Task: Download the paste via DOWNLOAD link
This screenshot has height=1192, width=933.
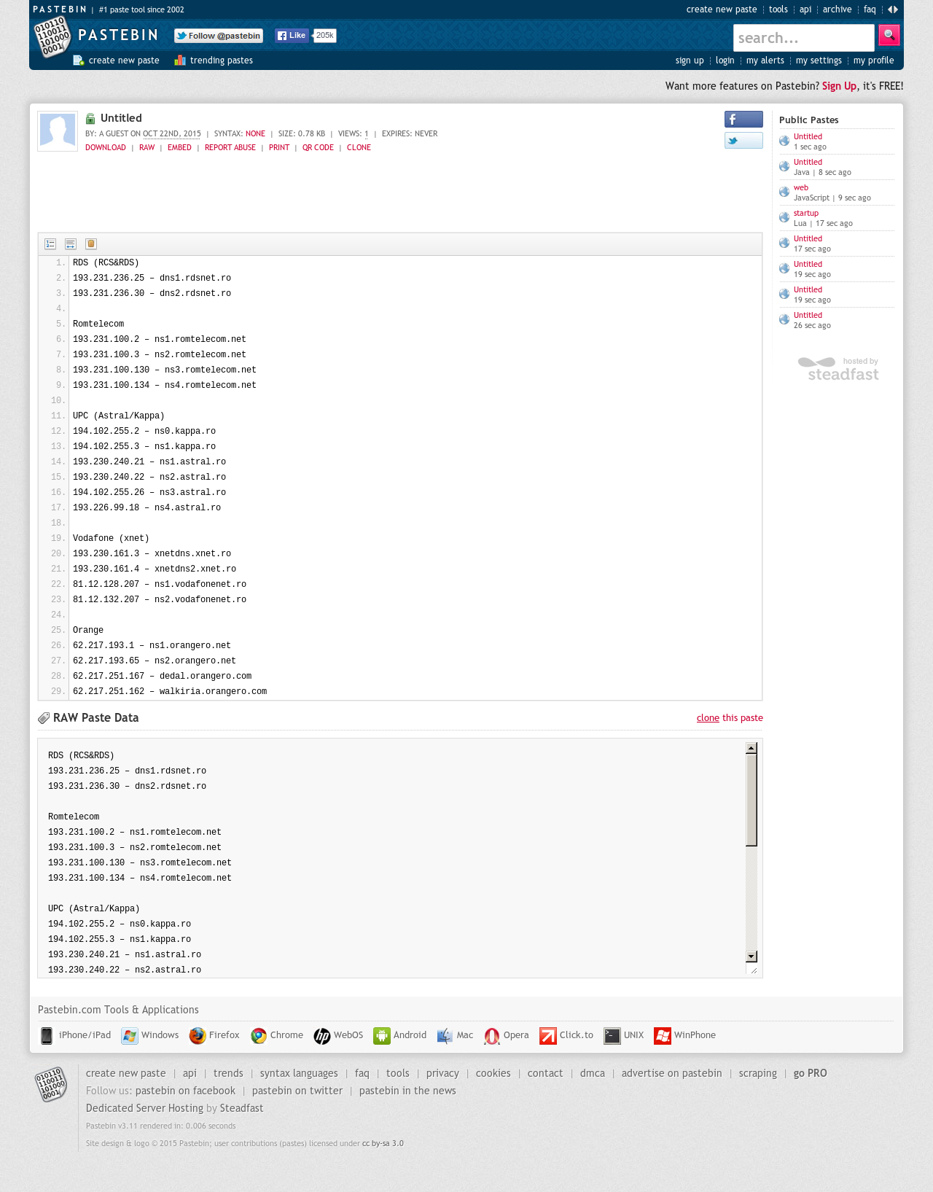Action: 106,147
